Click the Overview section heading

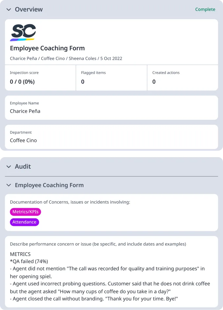coord(29,9)
